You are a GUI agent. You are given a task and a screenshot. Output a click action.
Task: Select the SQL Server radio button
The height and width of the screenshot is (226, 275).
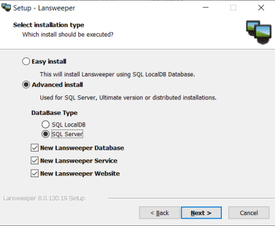pos(45,134)
